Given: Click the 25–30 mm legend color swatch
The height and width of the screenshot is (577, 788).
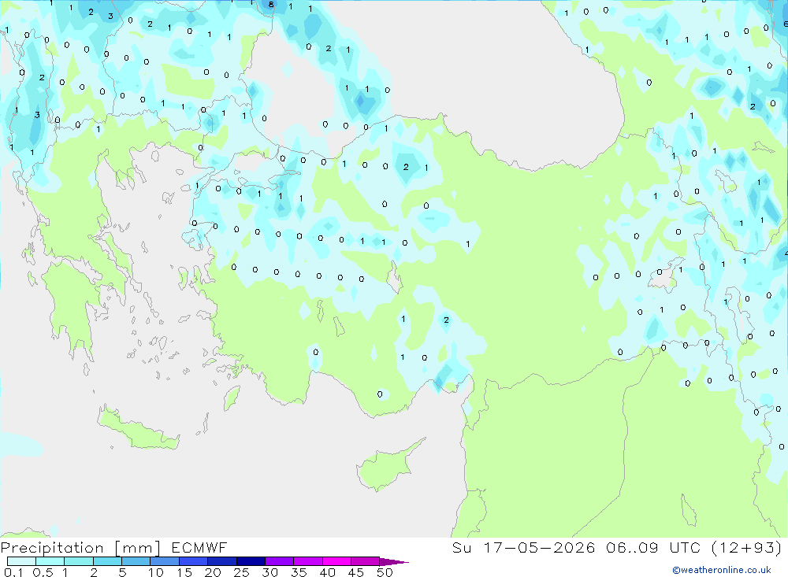Looking at the screenshot, I should click(x=251, y=561).
